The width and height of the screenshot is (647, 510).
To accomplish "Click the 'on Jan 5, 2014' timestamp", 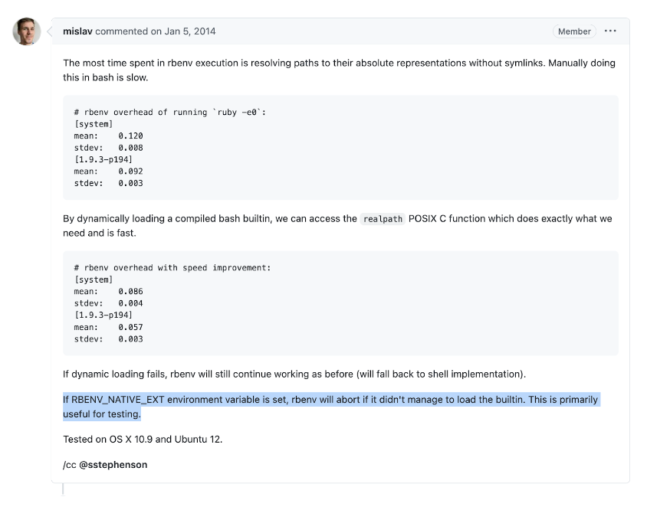I will [182, 31].
